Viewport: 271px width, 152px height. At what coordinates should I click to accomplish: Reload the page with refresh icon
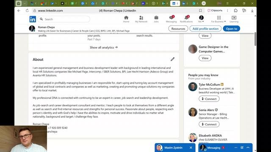pos(27,11)
